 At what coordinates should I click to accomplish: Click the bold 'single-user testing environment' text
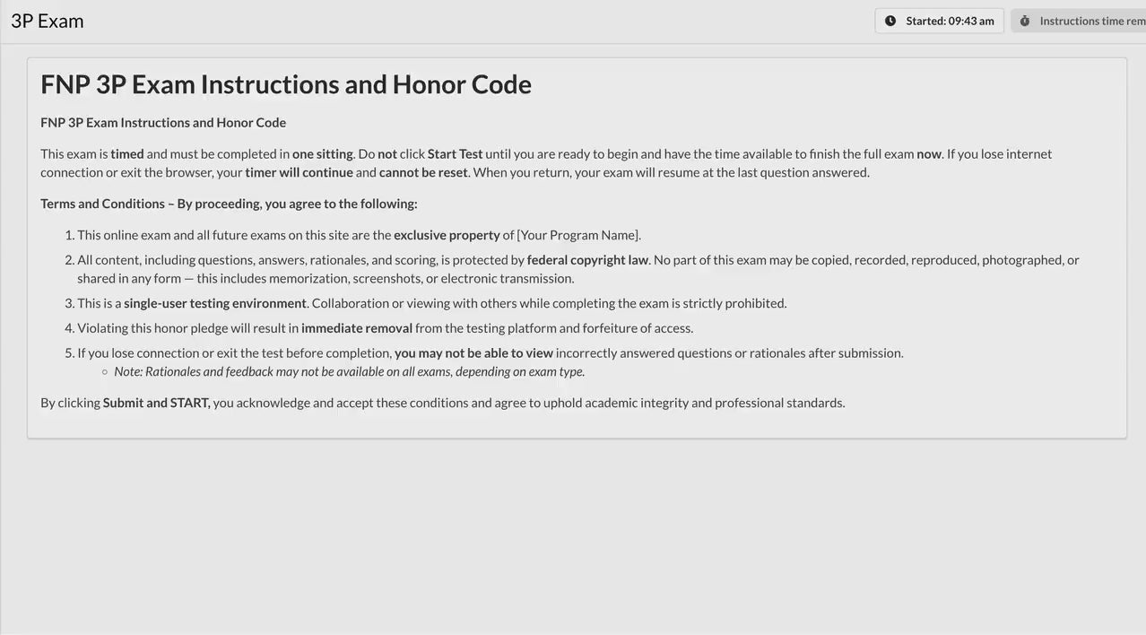click(x=215, y=303)
